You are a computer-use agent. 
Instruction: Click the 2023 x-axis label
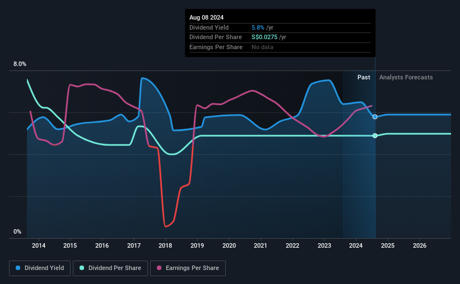pyautogui.click(x=324, y=245)
